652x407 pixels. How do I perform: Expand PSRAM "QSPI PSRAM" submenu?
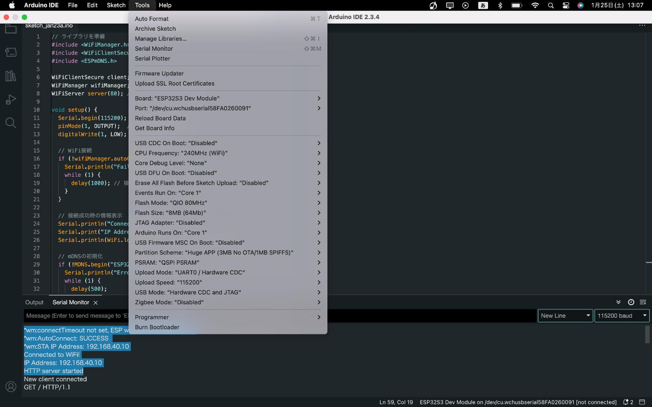point(228,263)
